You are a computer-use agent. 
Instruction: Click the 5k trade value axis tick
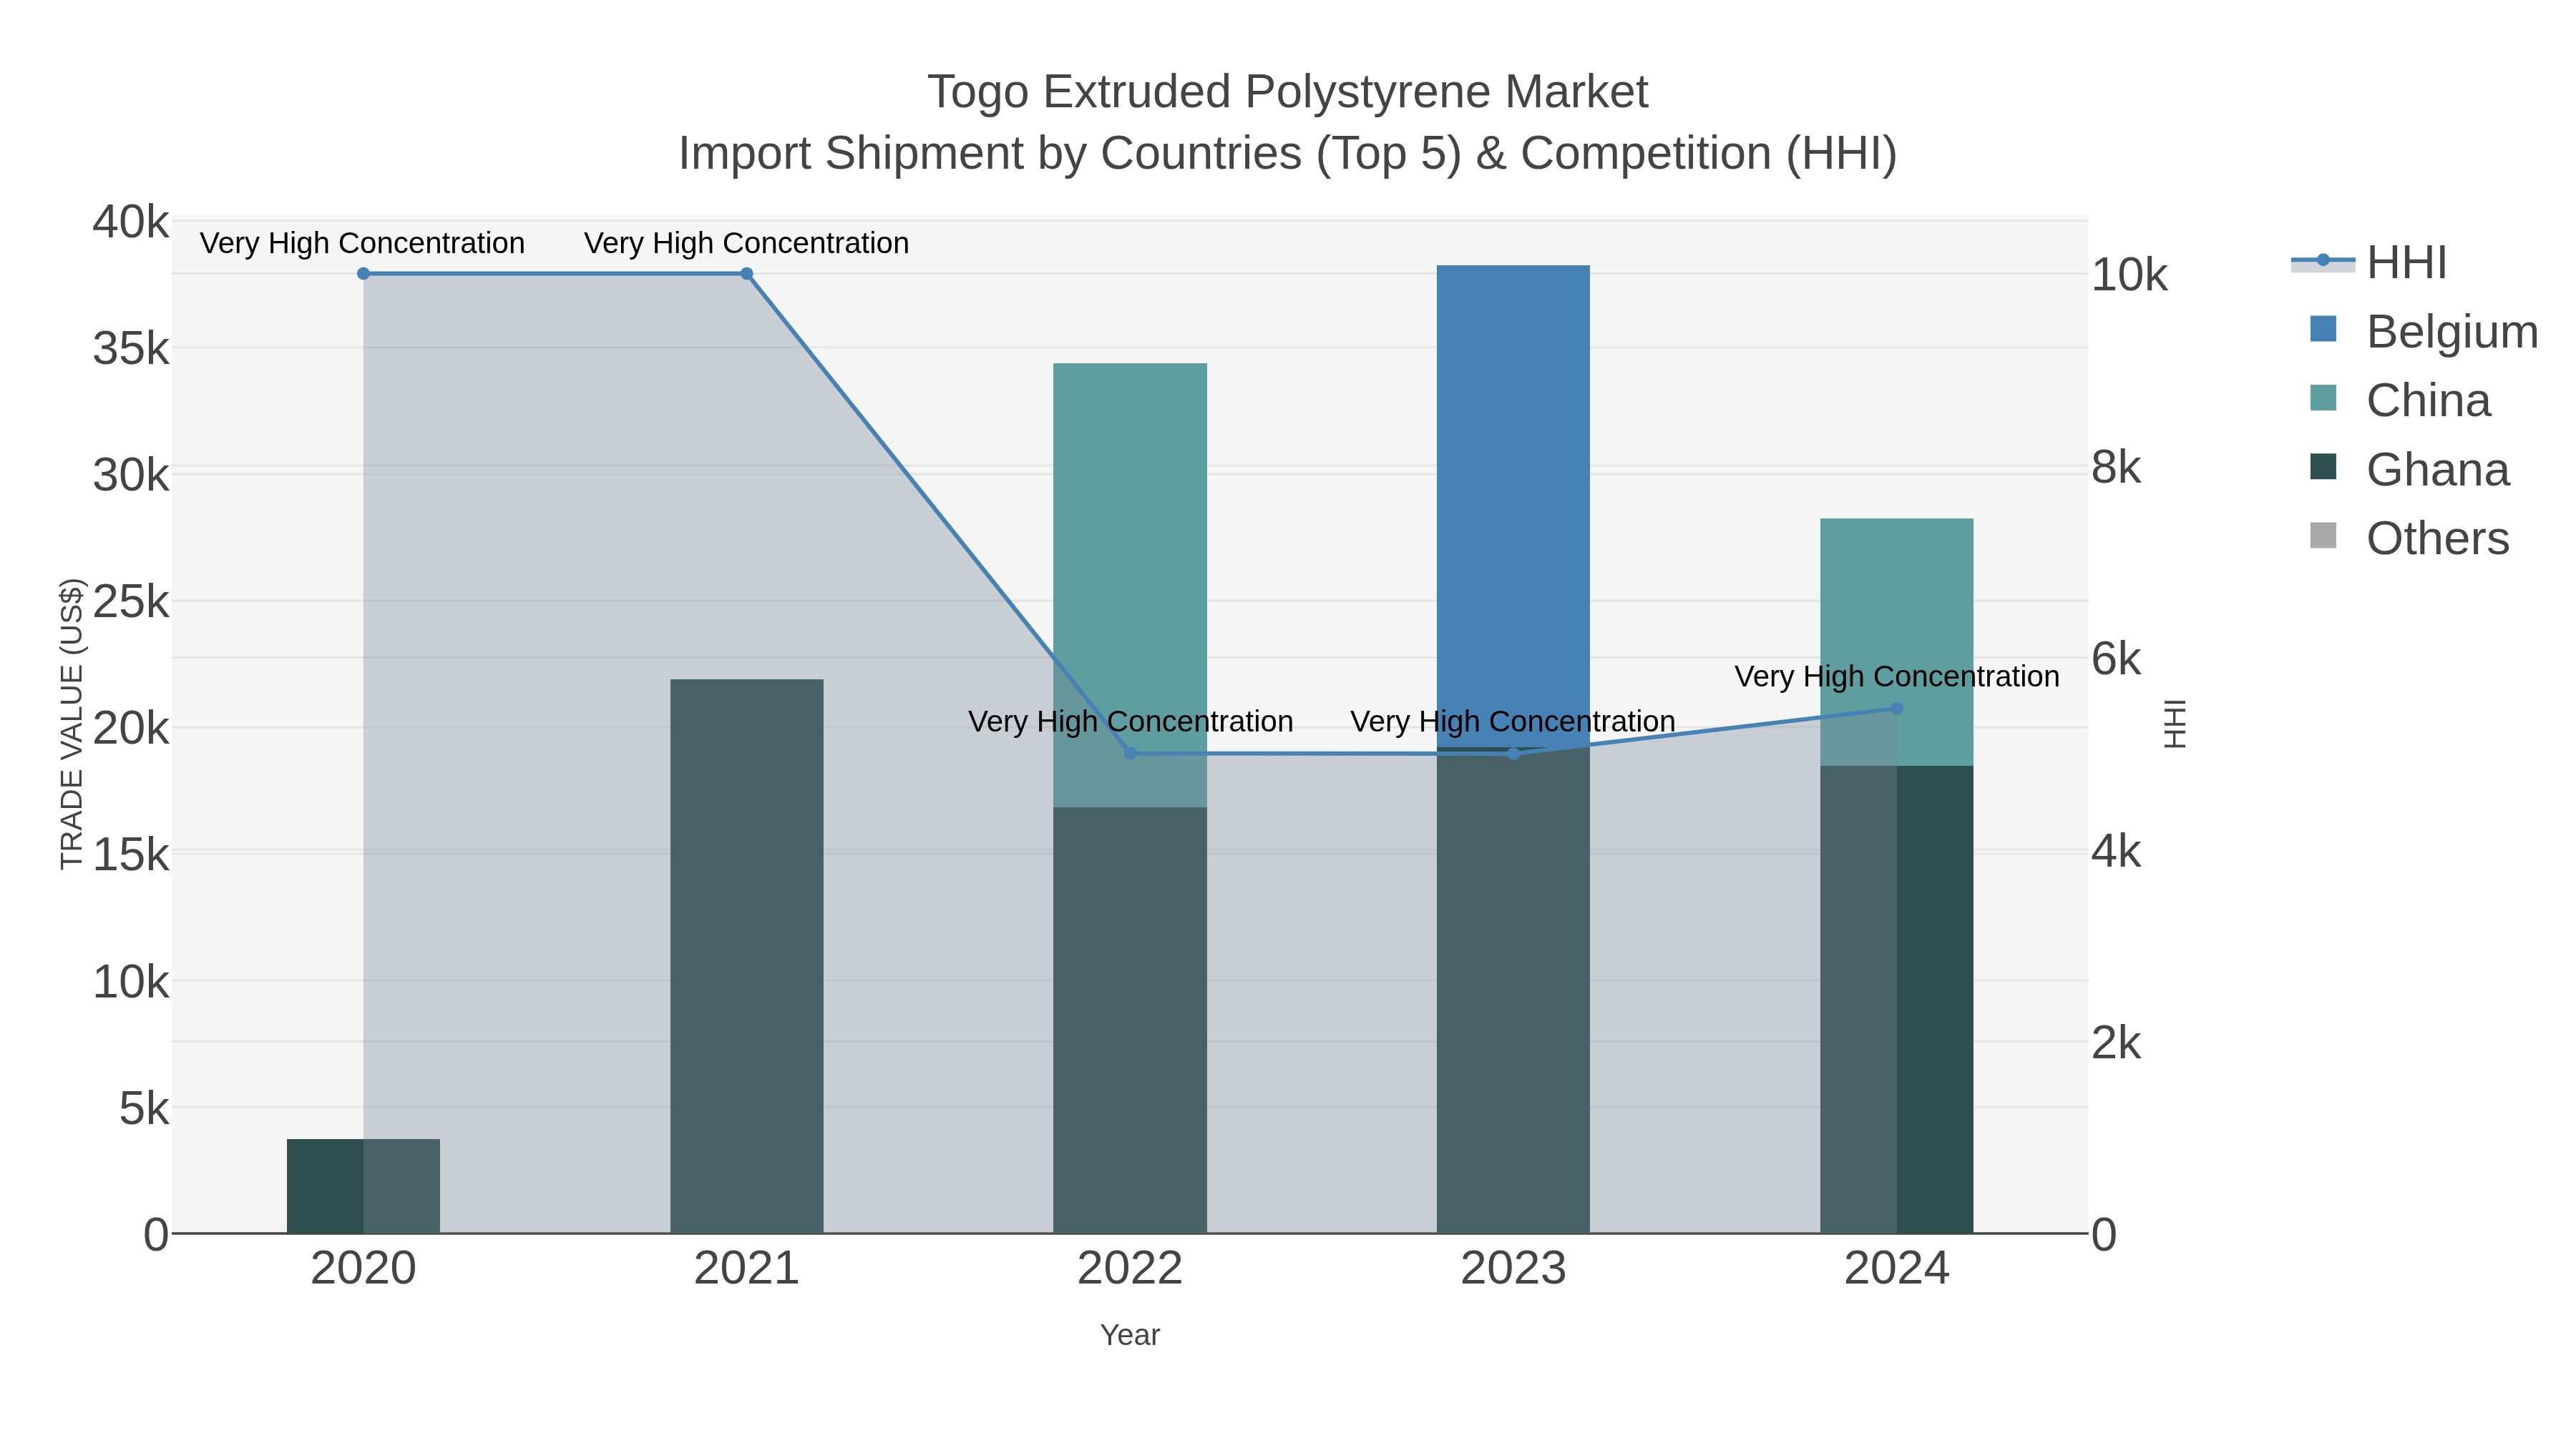pyautogui.click(x=144, y=1108)
